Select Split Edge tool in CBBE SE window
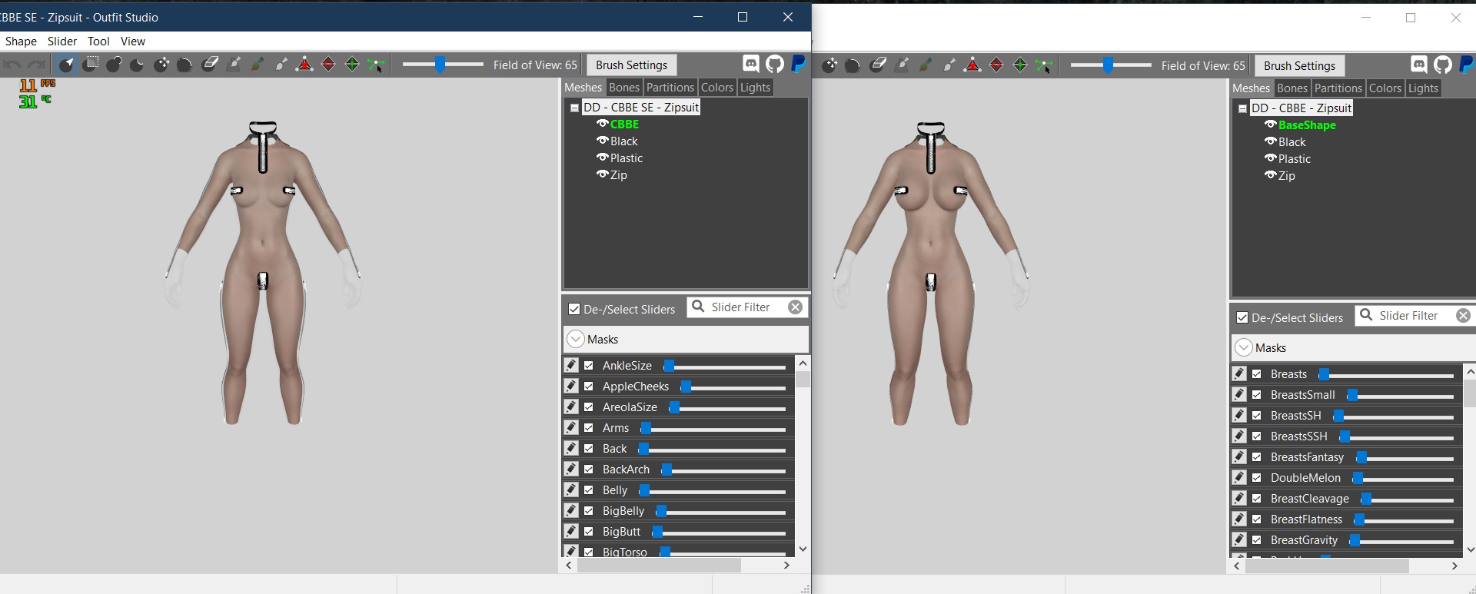Screen dimensions: 1476x594 point(352,65)
